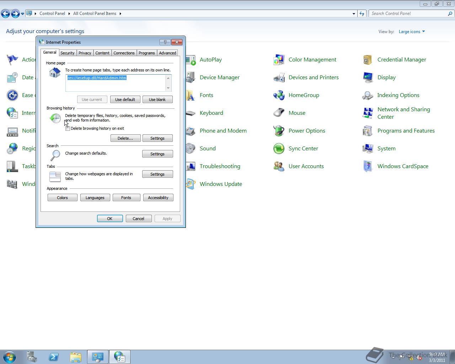Open Server Manager from the taskbar

[32, 357]
